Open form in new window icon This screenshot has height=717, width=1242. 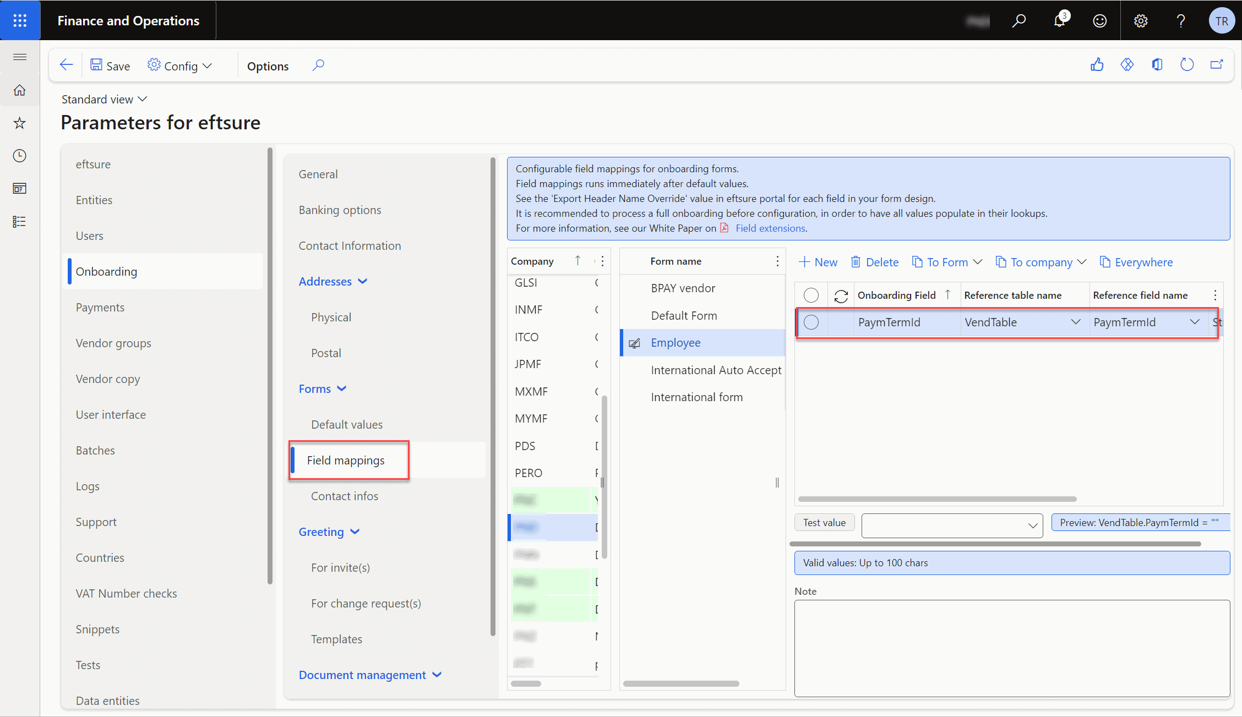[x=1217, y=65]
